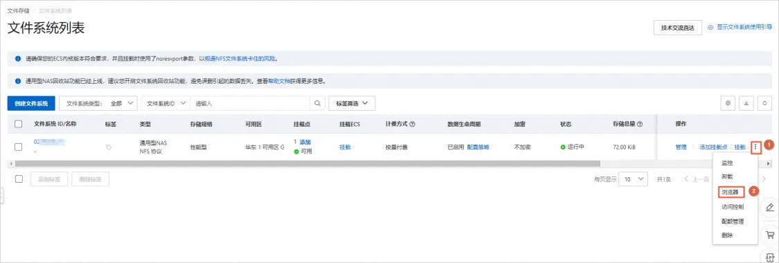
Task: Refresh the file system list
Action: click(x=764, y=103)
